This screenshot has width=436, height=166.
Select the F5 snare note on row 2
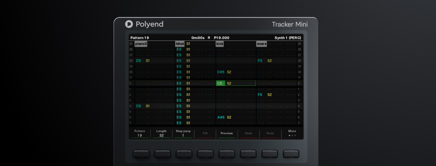click(x=260, y=95)
